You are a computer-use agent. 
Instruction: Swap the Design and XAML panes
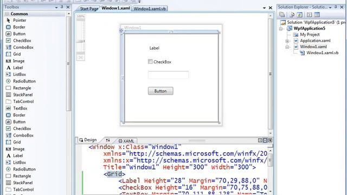click(108, 140)
